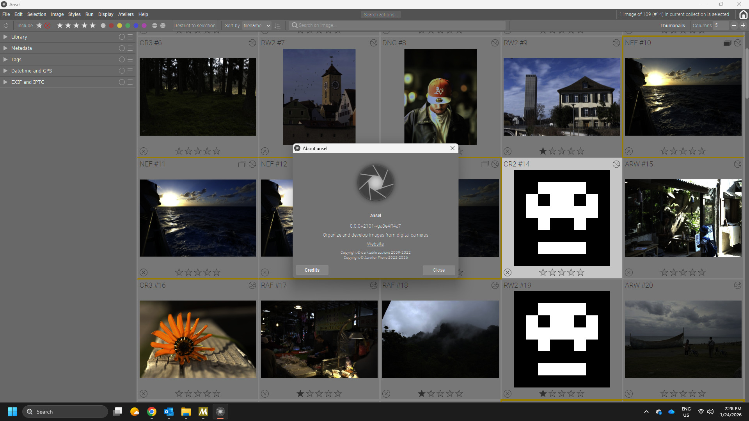Click the blue color label swatch
749x421 pixels.
(136, 26)
